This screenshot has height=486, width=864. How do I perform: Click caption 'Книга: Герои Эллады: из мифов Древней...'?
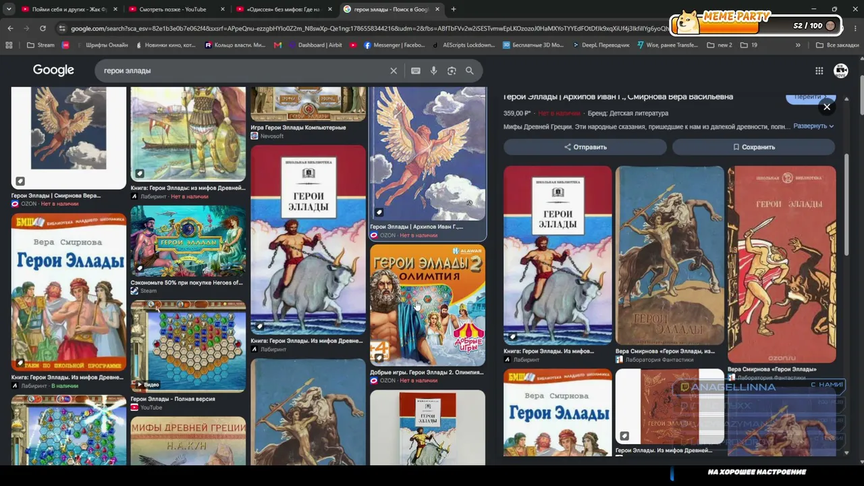tap(188, 188)
